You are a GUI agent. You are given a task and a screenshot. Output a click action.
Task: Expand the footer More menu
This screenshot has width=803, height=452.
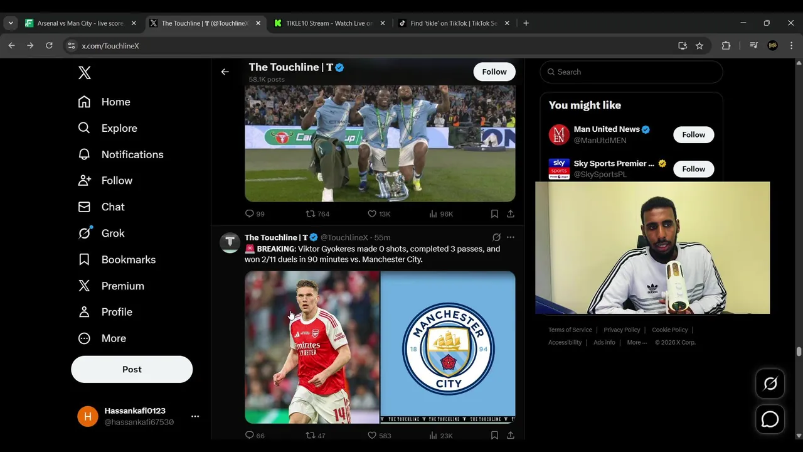point(637,342)
